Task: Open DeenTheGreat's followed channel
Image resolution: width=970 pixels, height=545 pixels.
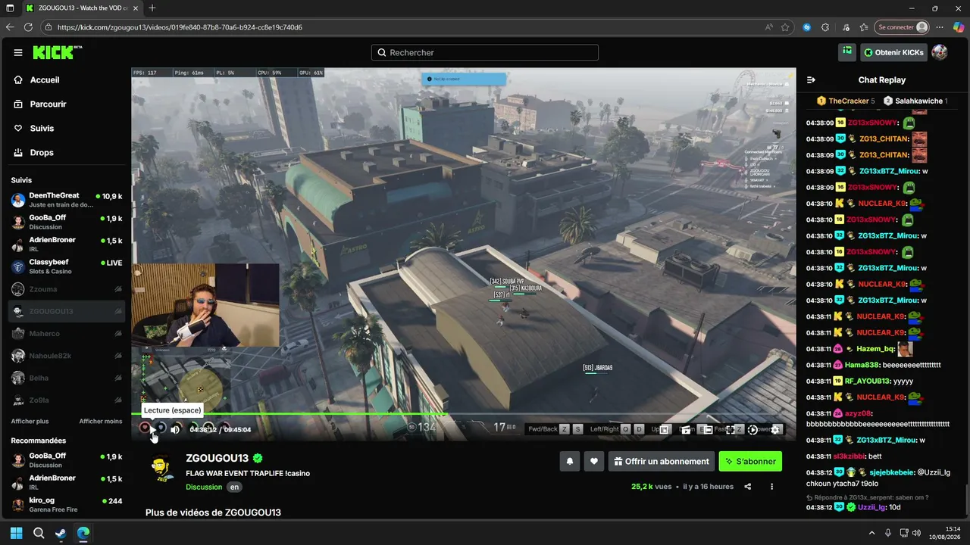Action: [67, 200]
